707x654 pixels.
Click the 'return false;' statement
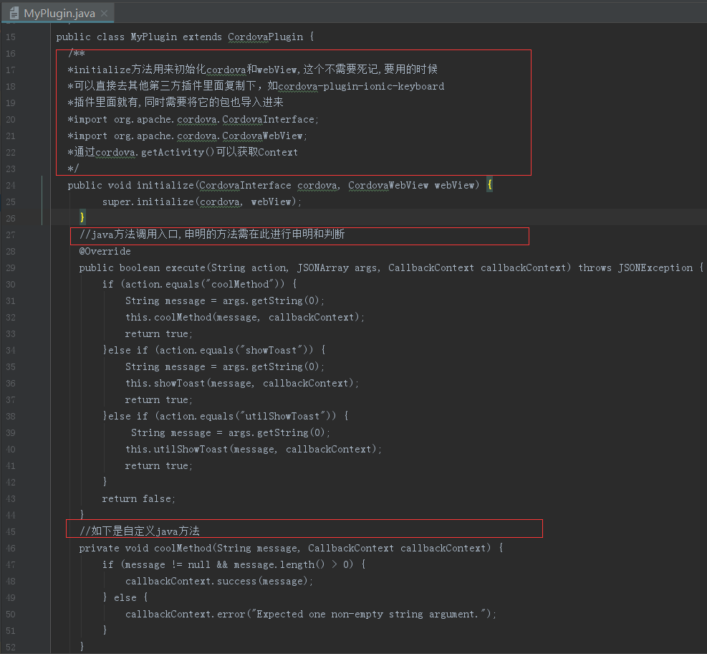coord(138,498)
